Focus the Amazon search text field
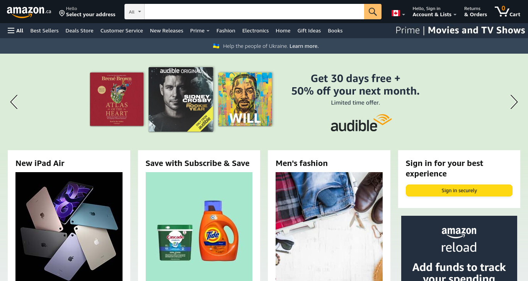Image resolution: width=528 pixels, height=281 pixels. (254, 12)
